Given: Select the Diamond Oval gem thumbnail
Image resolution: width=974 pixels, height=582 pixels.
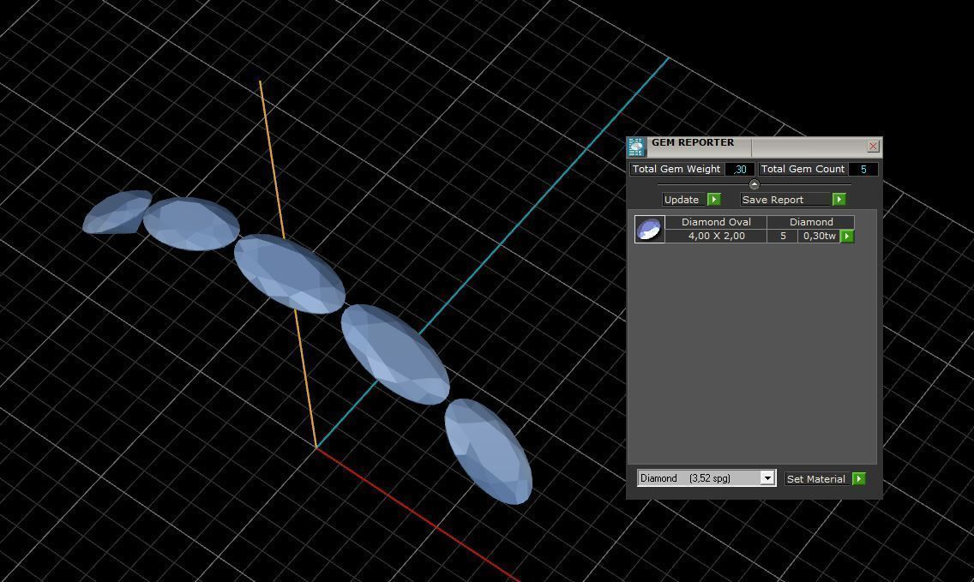Looking at the screenshot, I should pyautogui.click(x=649, y=229).
